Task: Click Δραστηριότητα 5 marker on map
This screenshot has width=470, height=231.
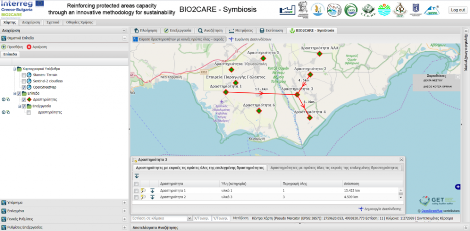Action: click(x=263, y=58)
